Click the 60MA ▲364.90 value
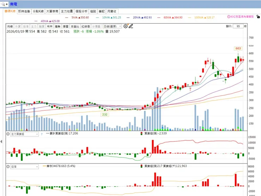261x196 pixels. pyautogui.click(x=173, y=18)
